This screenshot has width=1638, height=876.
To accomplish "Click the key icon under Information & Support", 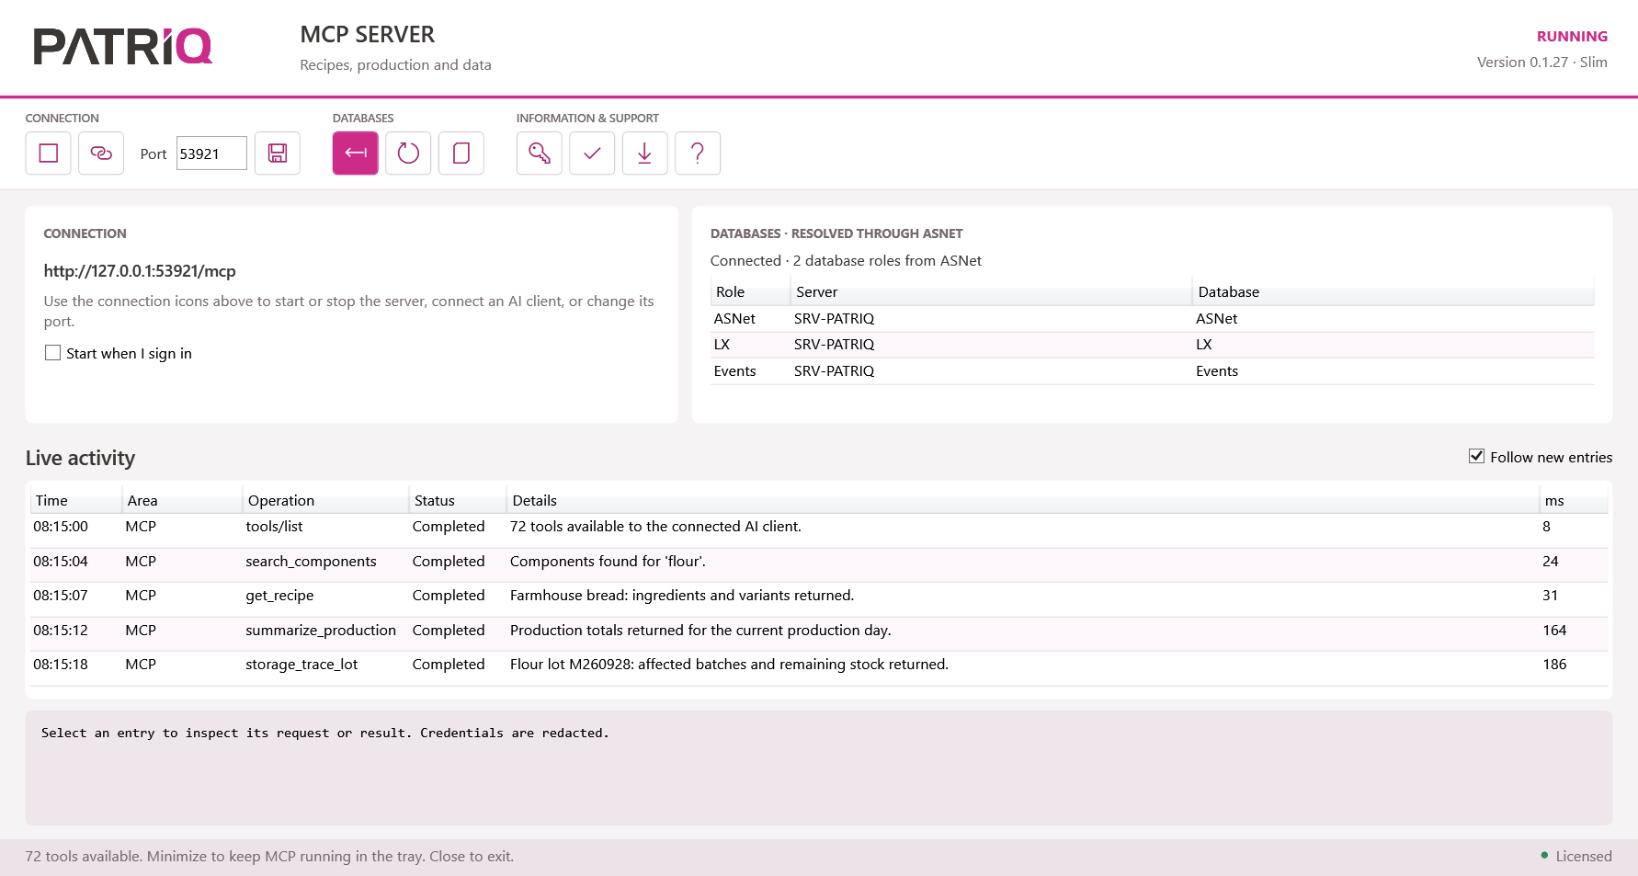I will click(x=540, y=154).
